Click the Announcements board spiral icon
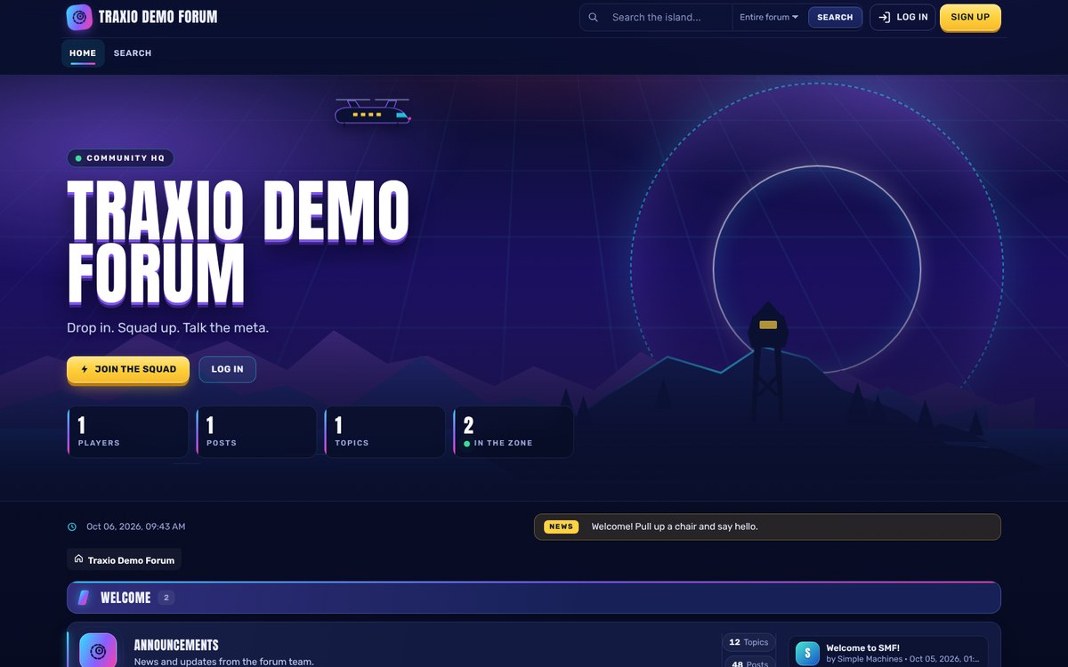Screen dimensions: 1068x667 tap(98, 651)
